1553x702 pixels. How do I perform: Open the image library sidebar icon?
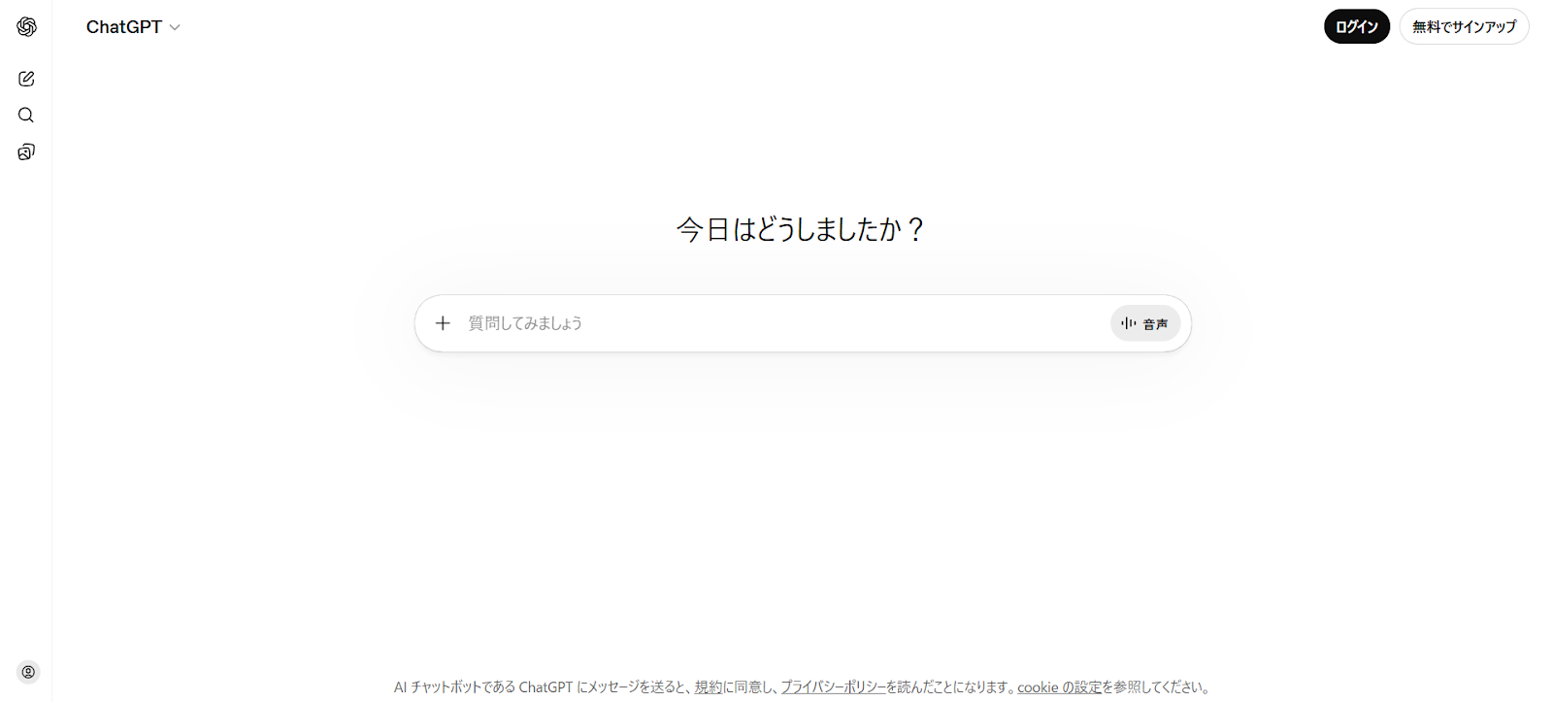coord(26,151)
